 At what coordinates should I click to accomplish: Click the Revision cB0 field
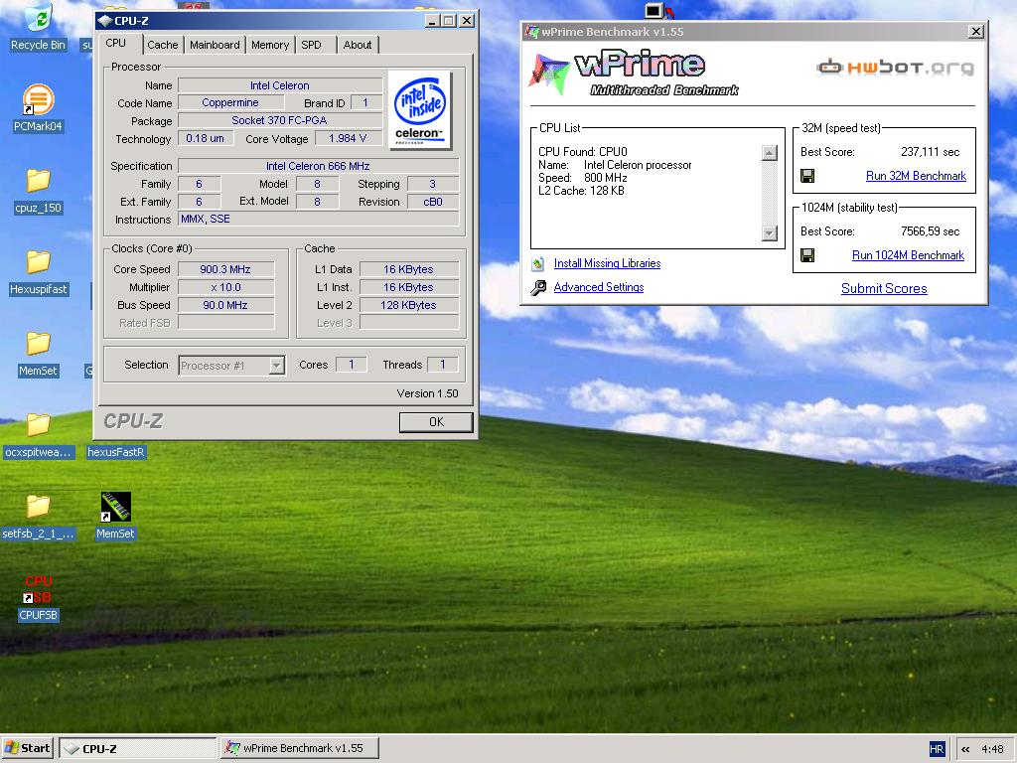coord(433,202)
